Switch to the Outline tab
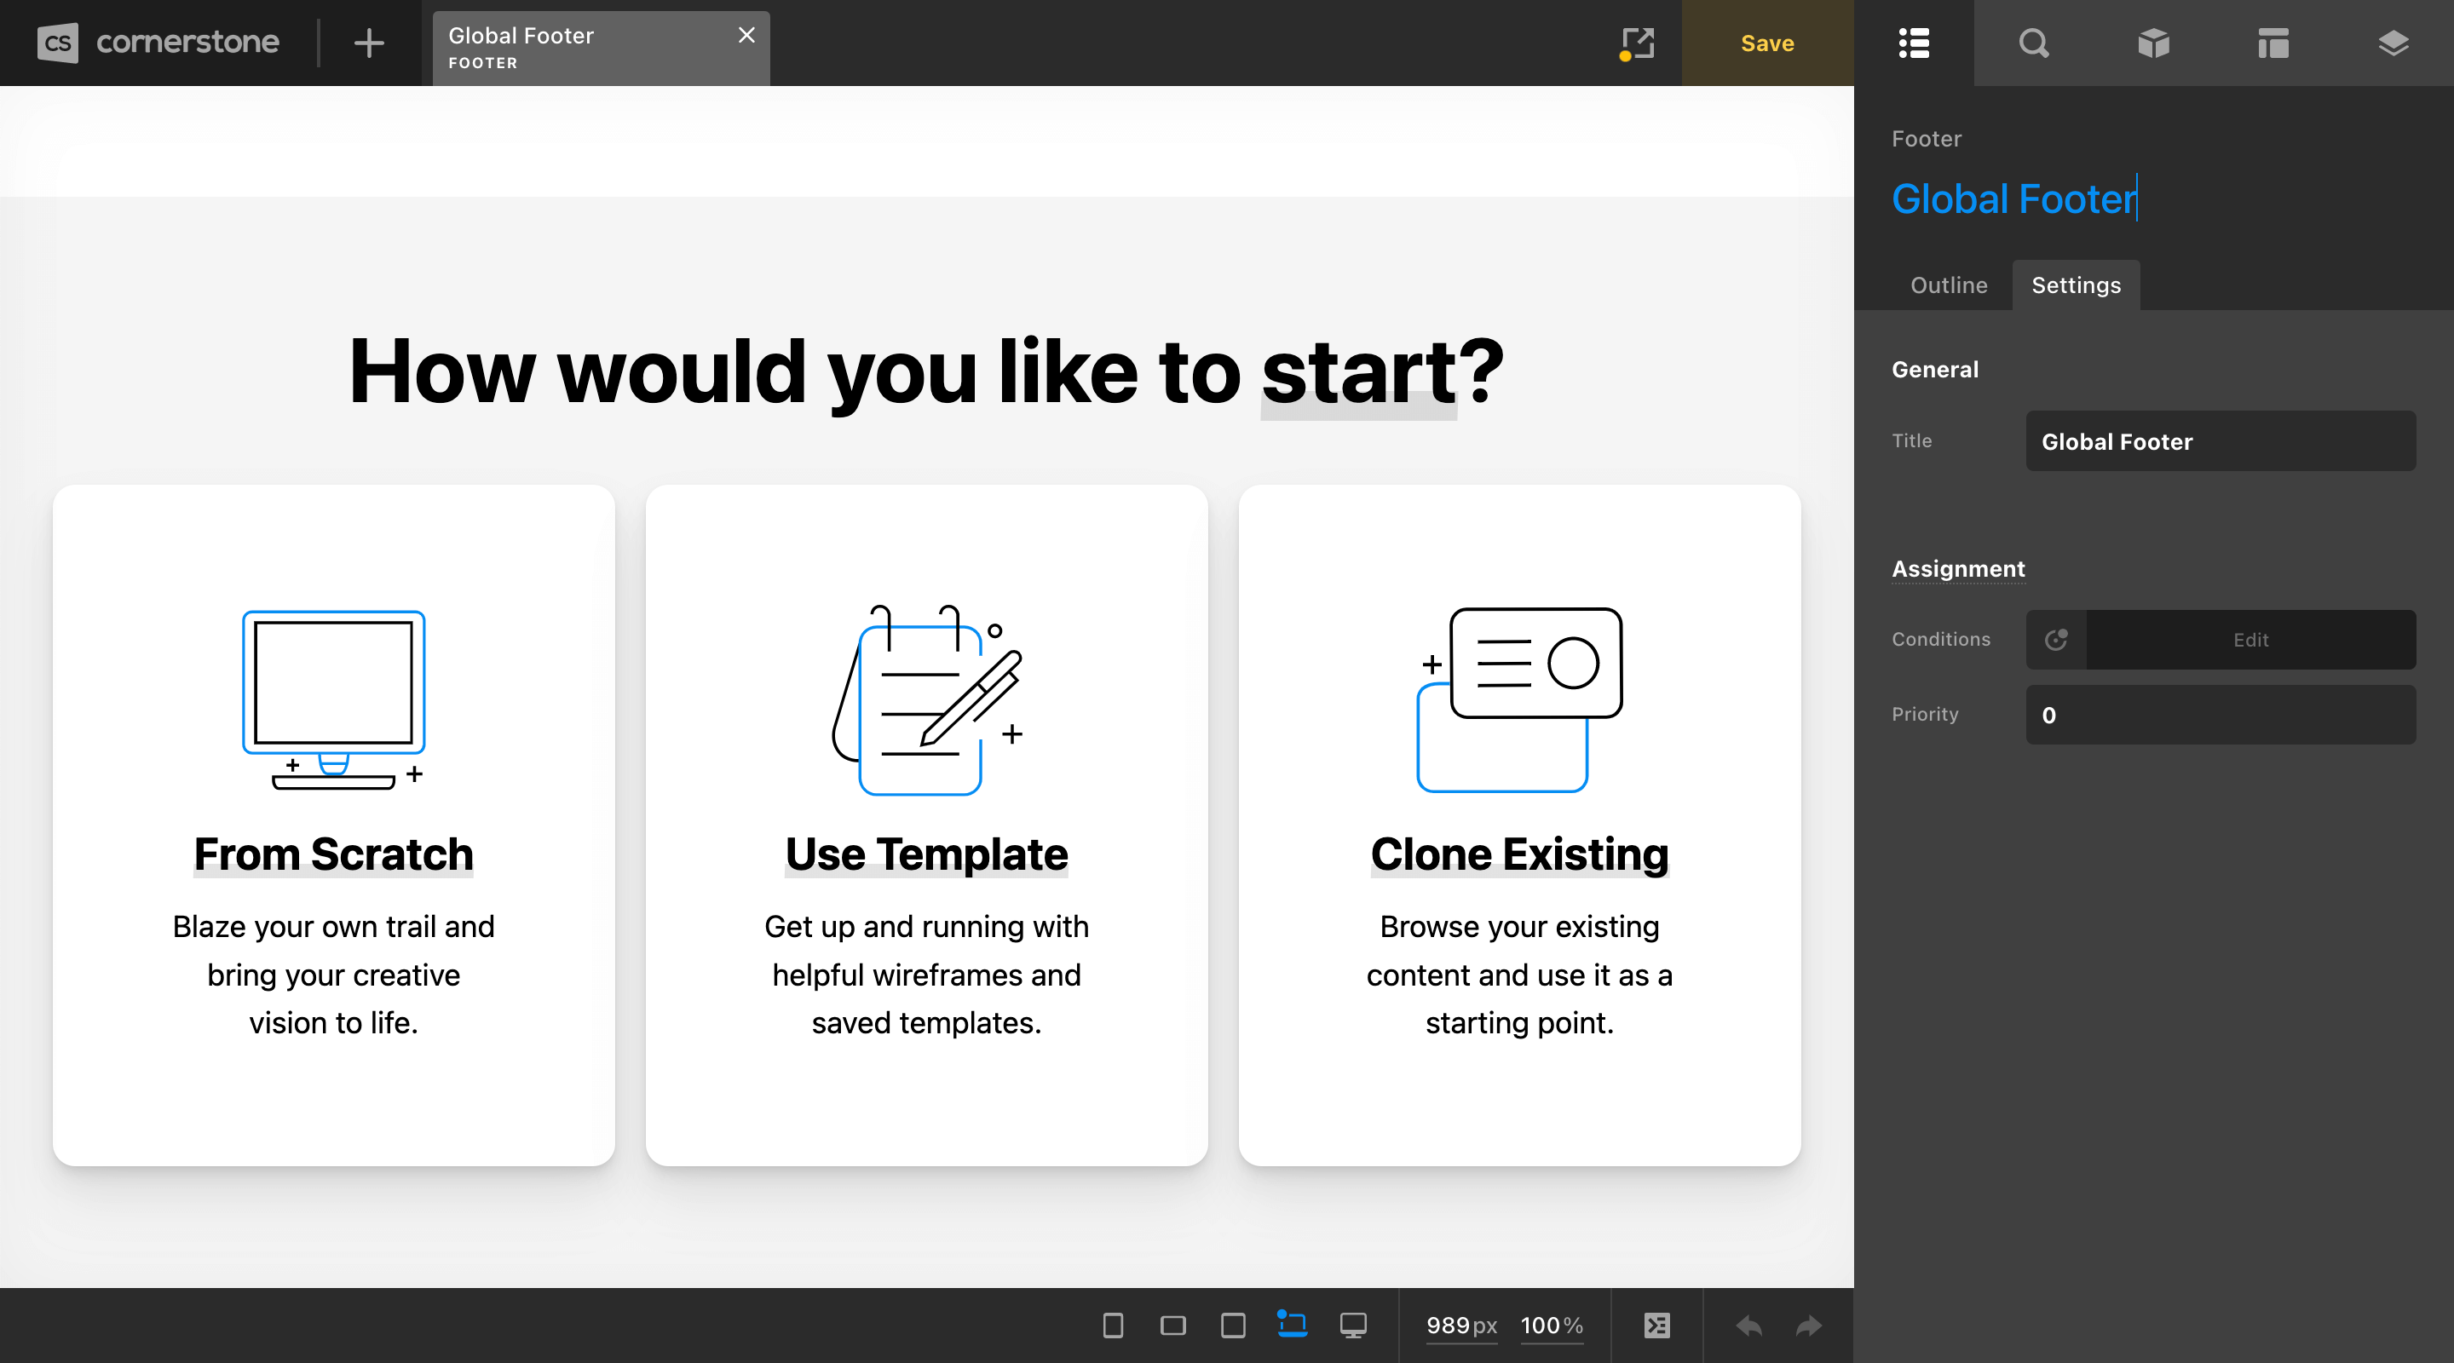This screenshot has width=2454, height=1363. [1948, 285]
